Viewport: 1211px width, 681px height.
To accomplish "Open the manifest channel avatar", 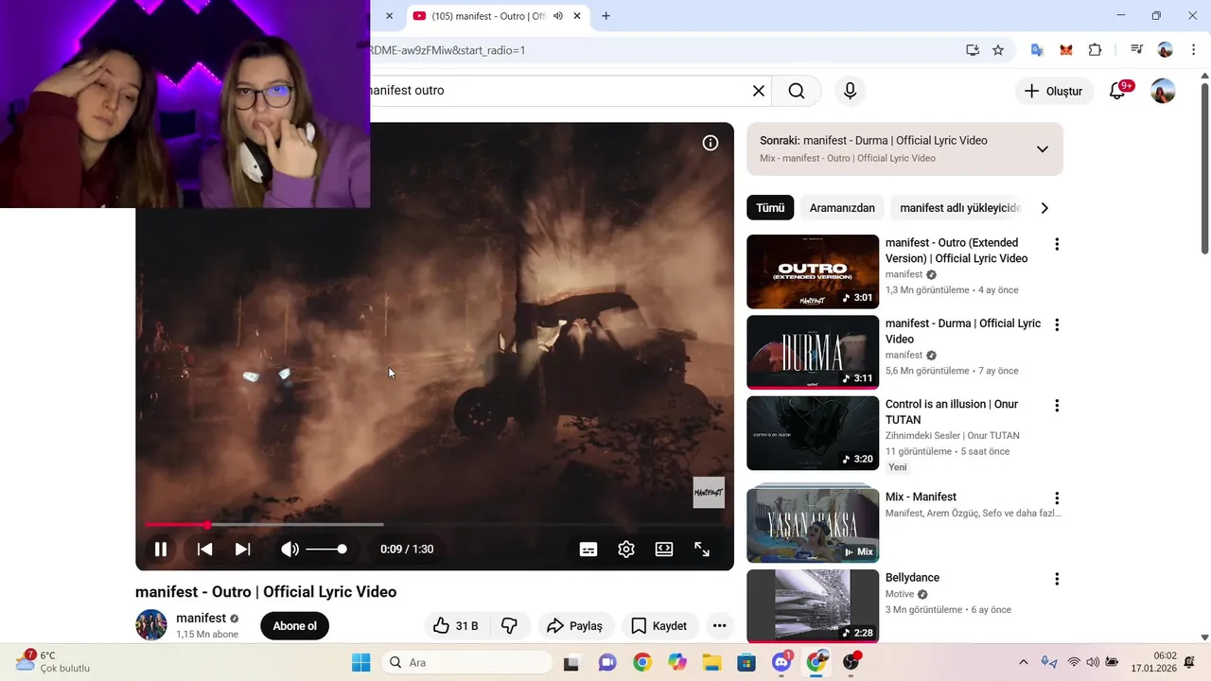I will (151, 625).
